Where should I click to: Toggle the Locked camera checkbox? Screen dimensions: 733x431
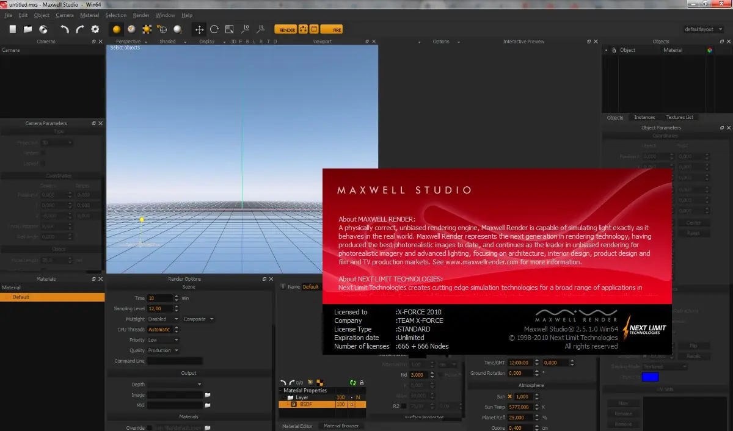[x=43, y=164]
